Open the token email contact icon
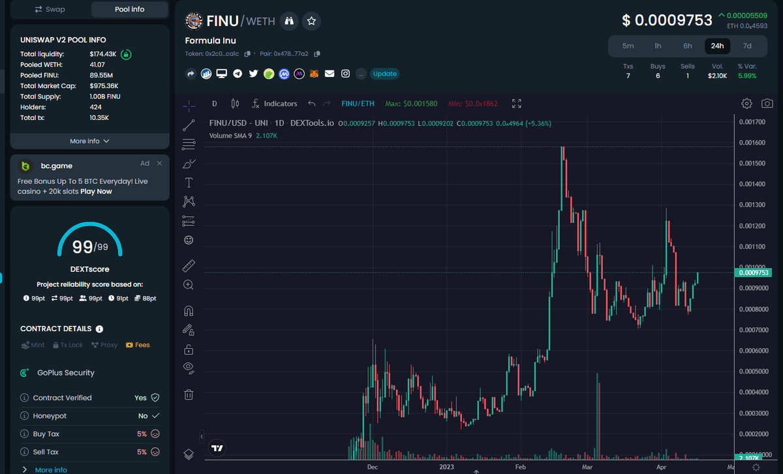The height and width of the screenshot is (474, 783). [330, 74]
